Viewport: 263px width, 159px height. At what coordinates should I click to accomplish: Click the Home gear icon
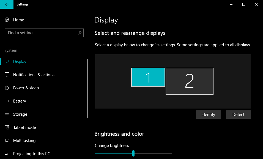tap(7, 20)
